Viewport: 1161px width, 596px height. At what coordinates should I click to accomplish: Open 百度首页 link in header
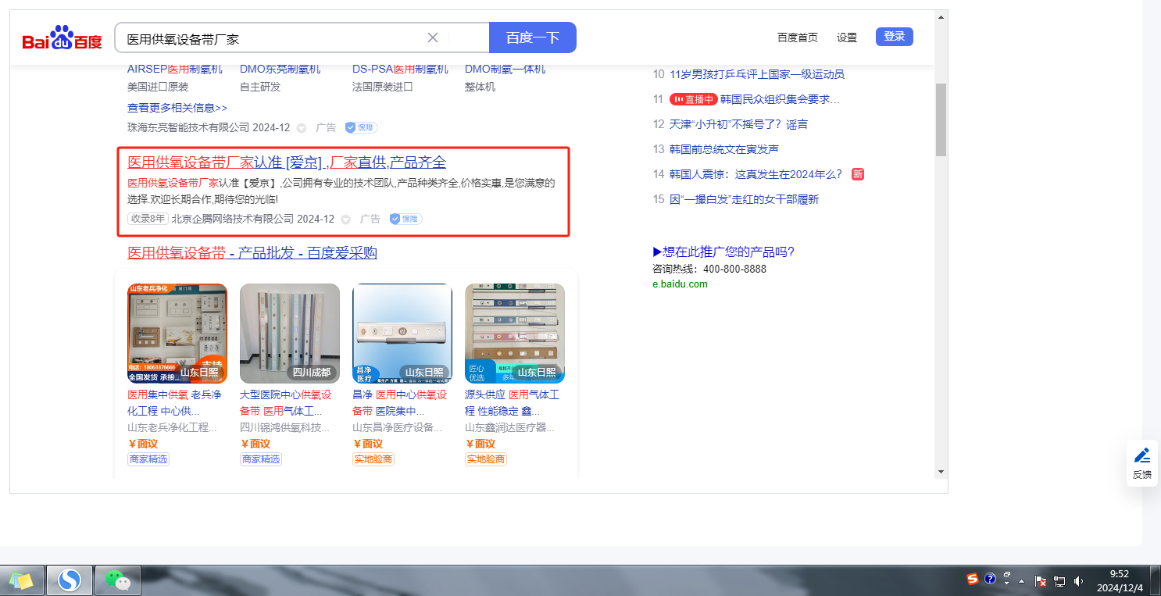coord(798,37)
